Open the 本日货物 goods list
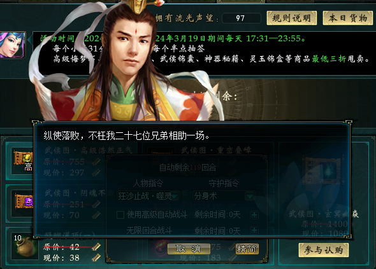The width and height of the screenshot is (376, 269). (x=348, y=18)
